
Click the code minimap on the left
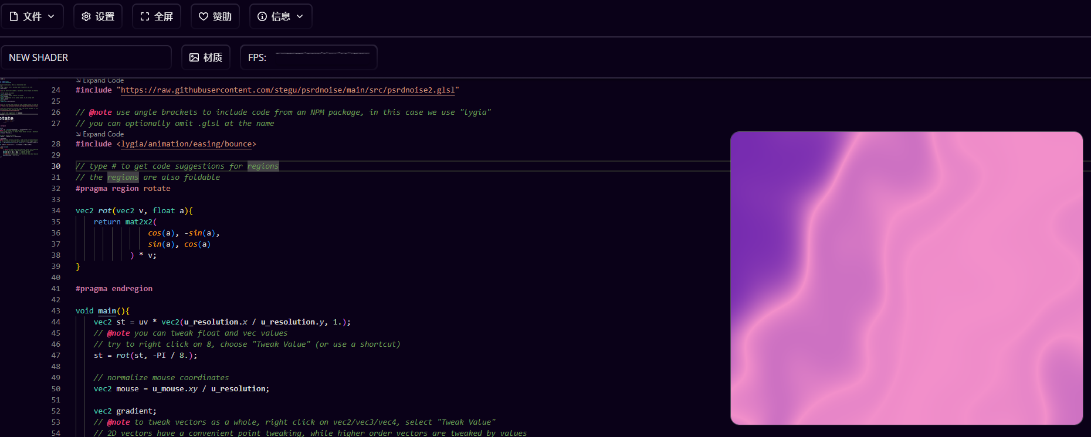tap(19, 117)
